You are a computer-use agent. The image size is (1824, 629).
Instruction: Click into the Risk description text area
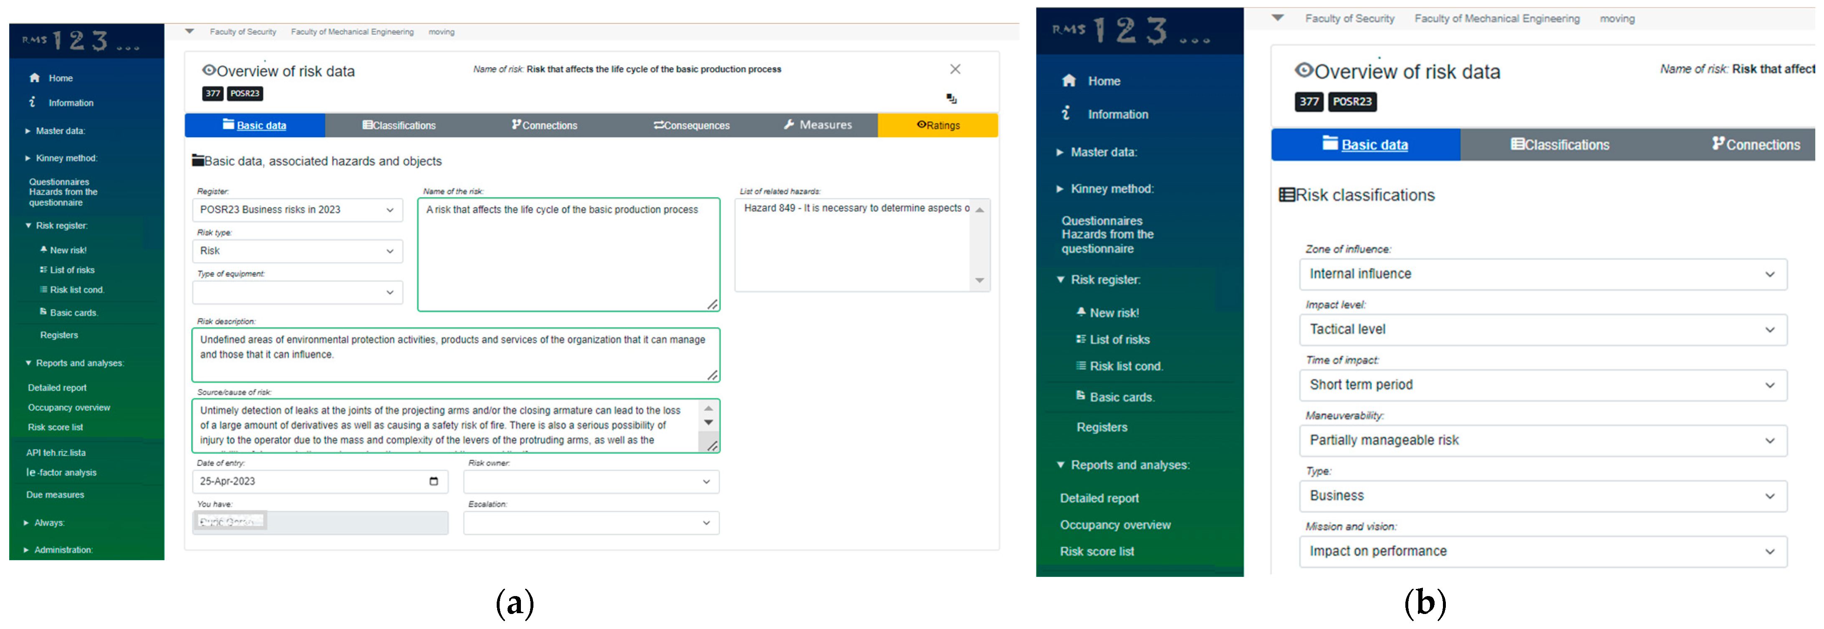pyautogui.click(x=455, y=355)
